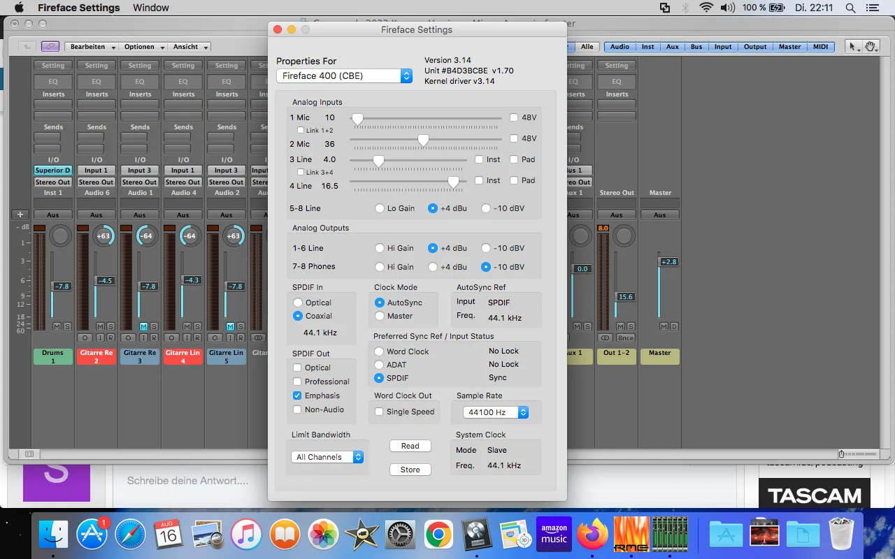Open the Properties For device dropdown
895x559 pixels.
click(344, 75)
